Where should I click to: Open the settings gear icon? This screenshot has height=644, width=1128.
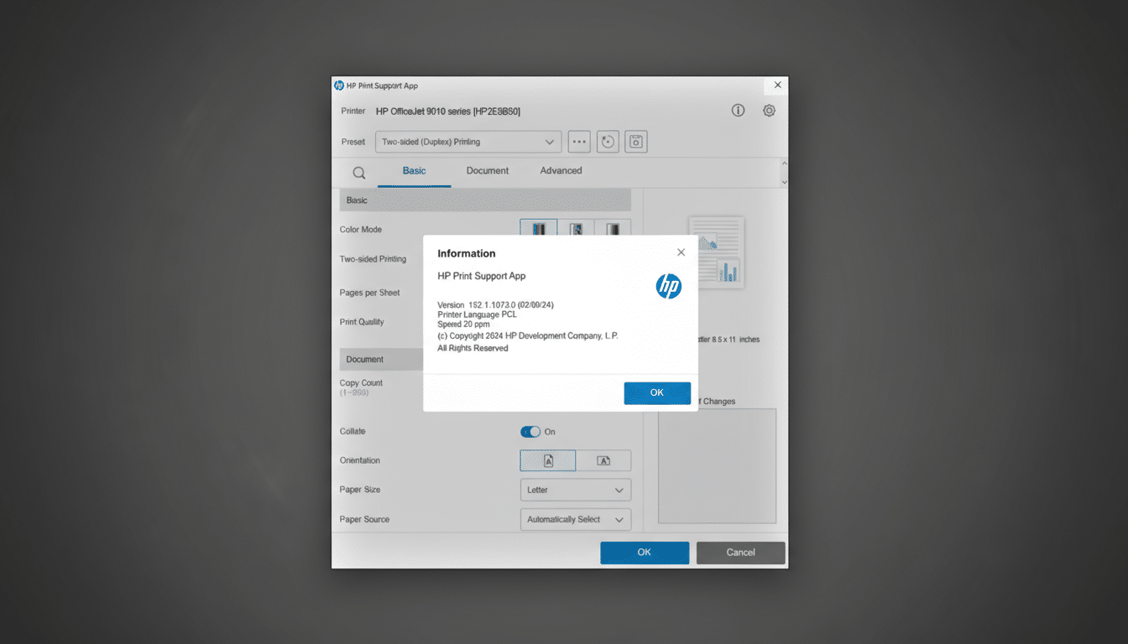[769, 110]
